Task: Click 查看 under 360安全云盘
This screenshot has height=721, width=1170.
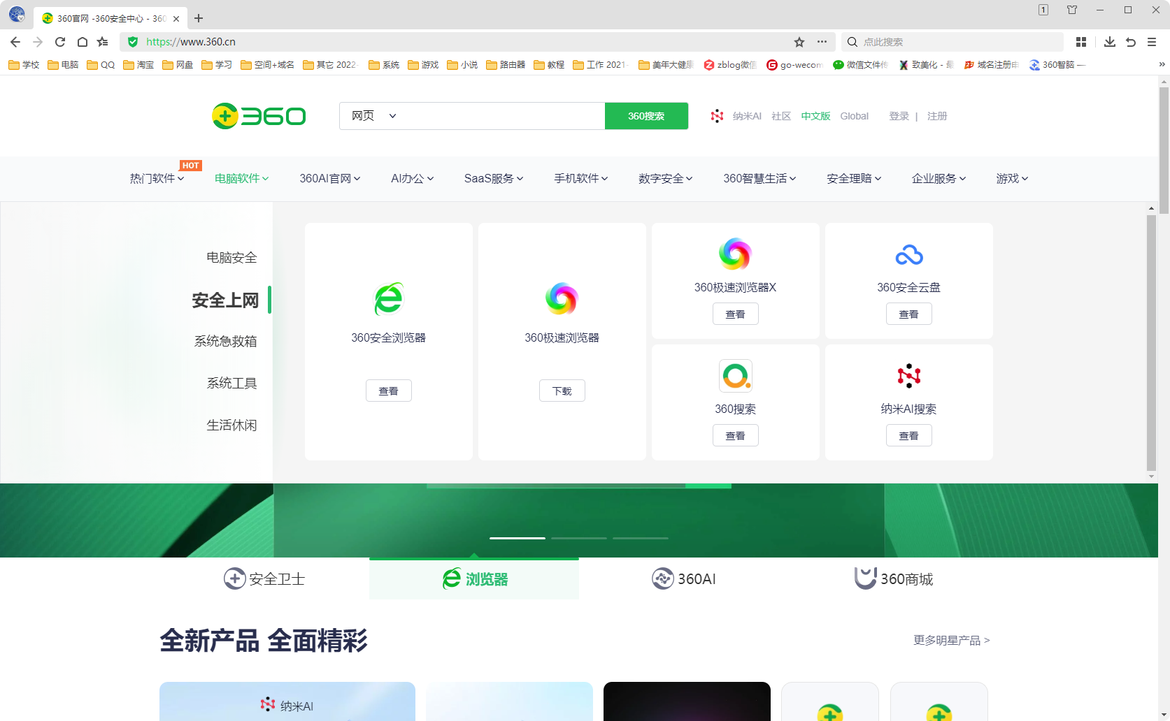Action: tap(909, 314)
